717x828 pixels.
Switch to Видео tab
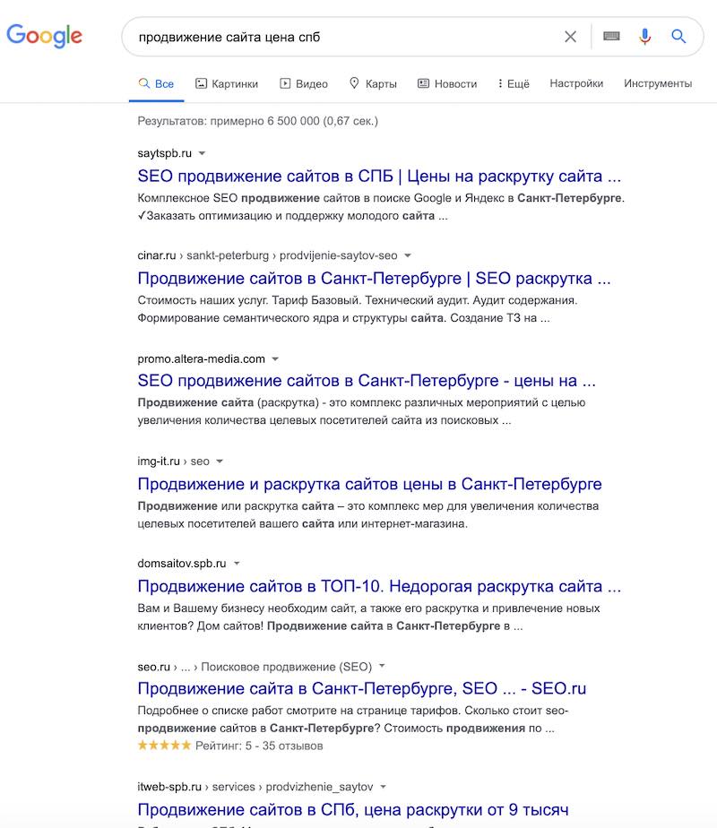point(304,83)
